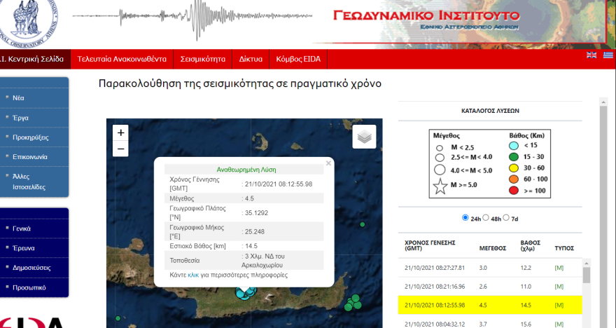Open Έρευνα in the dark sidebar
Screen dimensions: 616x328
[24, 248]
